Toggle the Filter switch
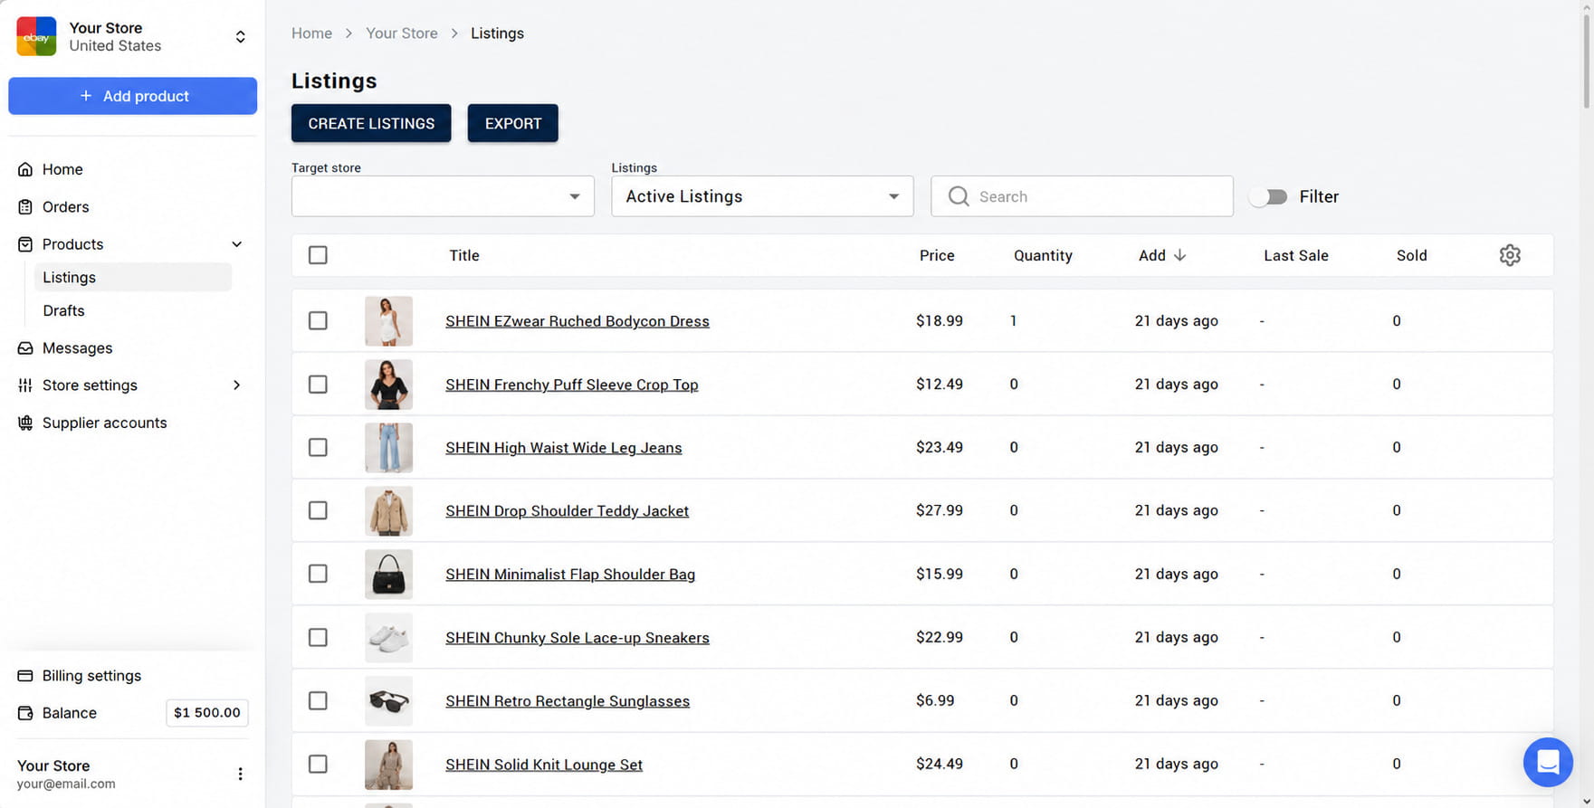Viewport: 1594px width, 808px height. pyautogui.click(x=1268, y=196)
